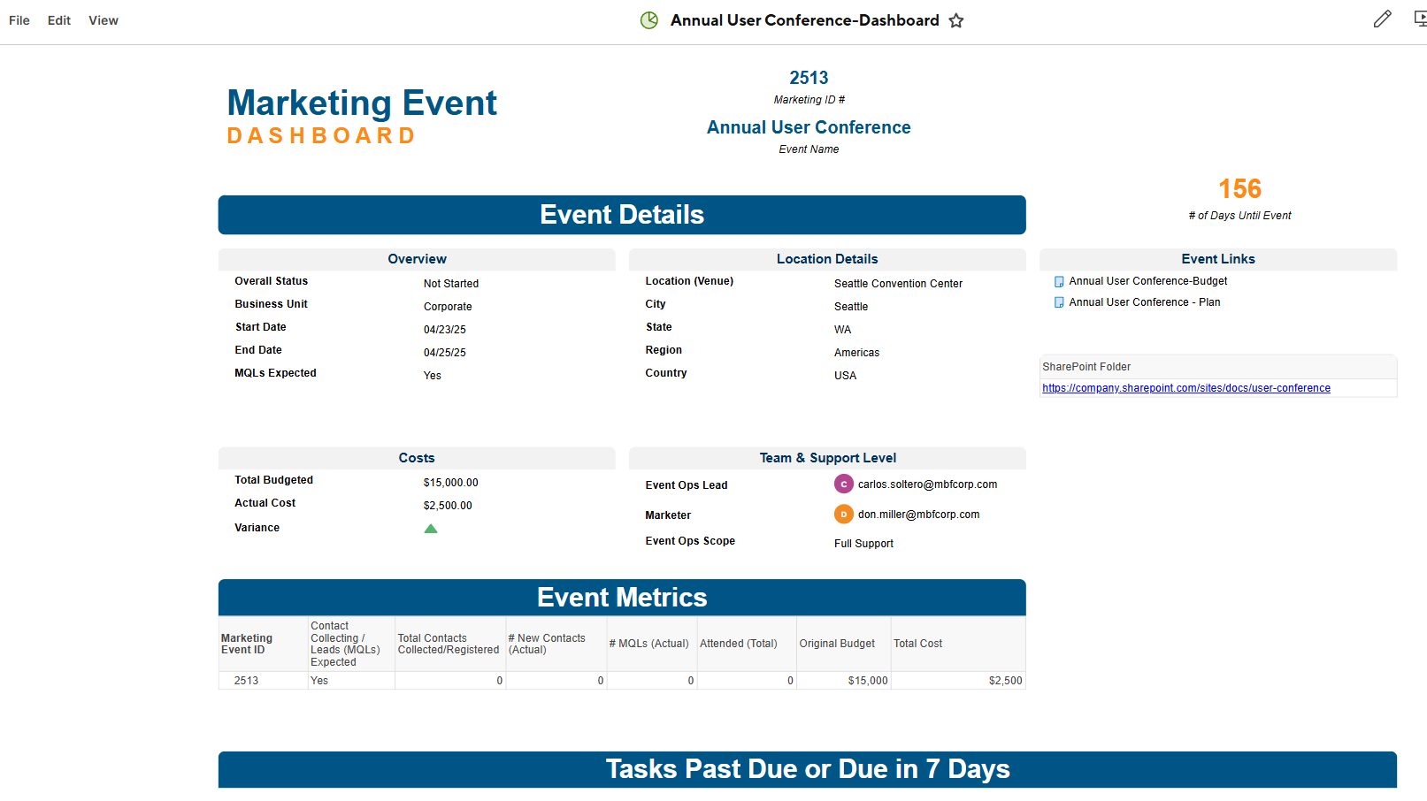Click the Event Details banner header

tap(622, 214)
